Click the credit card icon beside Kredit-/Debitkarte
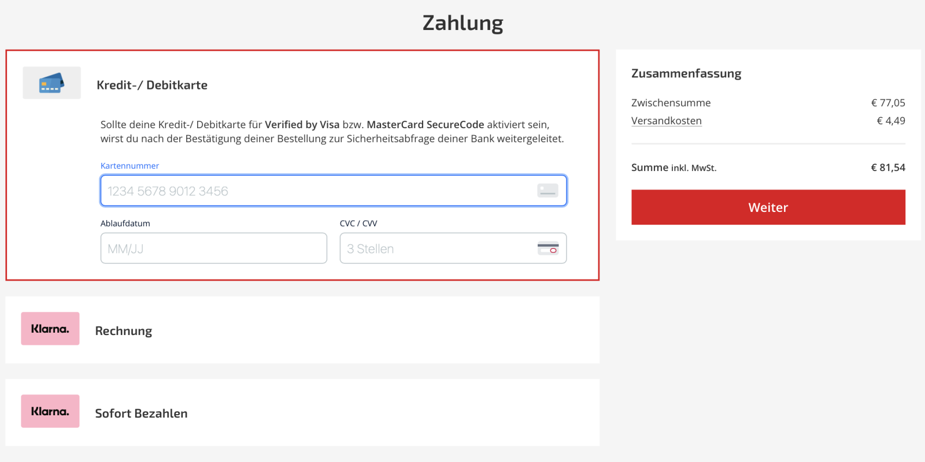 click(51, 83)
